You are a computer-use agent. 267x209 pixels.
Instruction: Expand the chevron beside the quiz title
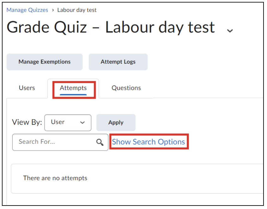click(230, 30)
